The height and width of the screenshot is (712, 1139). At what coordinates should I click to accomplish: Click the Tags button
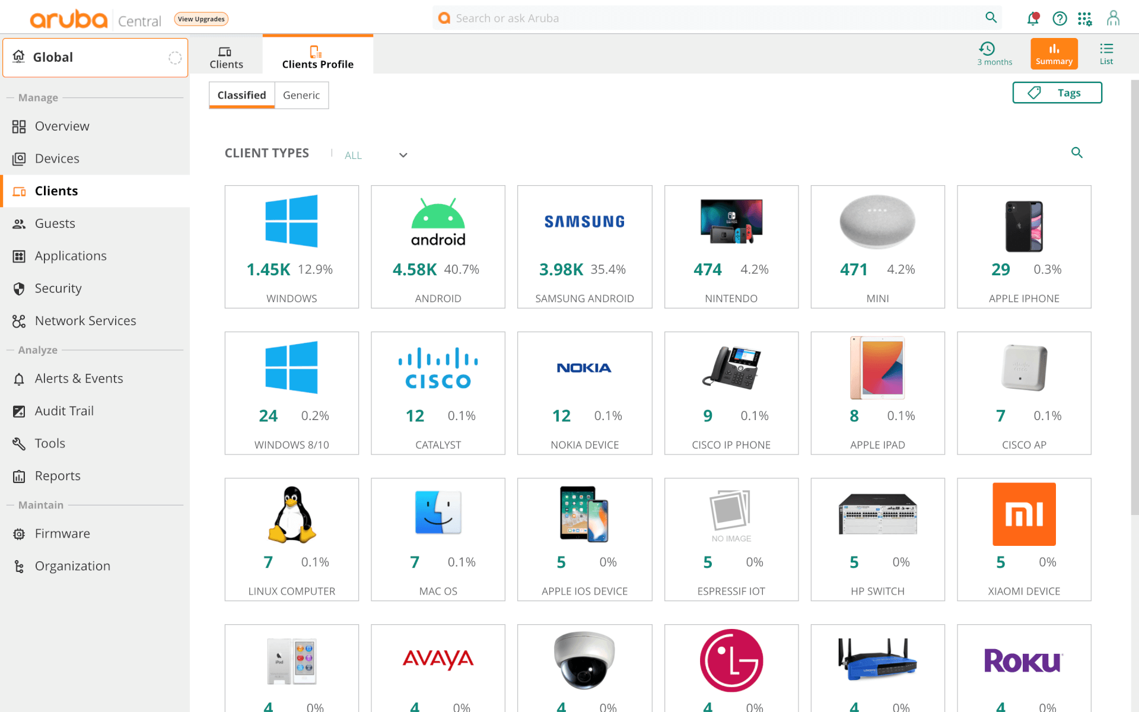(1057, 93)
